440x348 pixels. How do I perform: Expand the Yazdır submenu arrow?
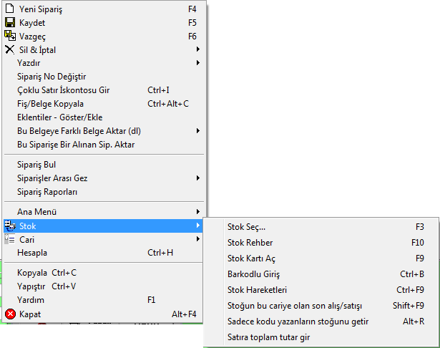(x=198, y=62)
